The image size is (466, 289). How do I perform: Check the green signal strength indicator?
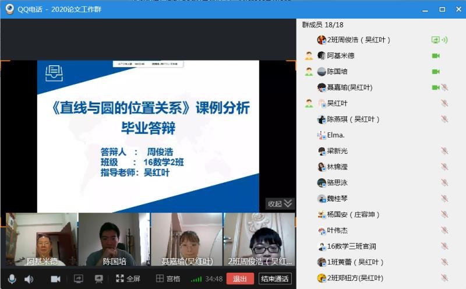[197, 279]
